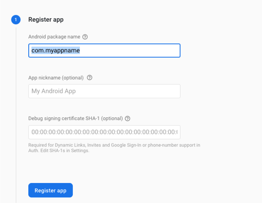The image size is (262, 203).
Task: Open the Debug signing certificate SHA-1 help tooltip
Action: [x=127, y=118]
